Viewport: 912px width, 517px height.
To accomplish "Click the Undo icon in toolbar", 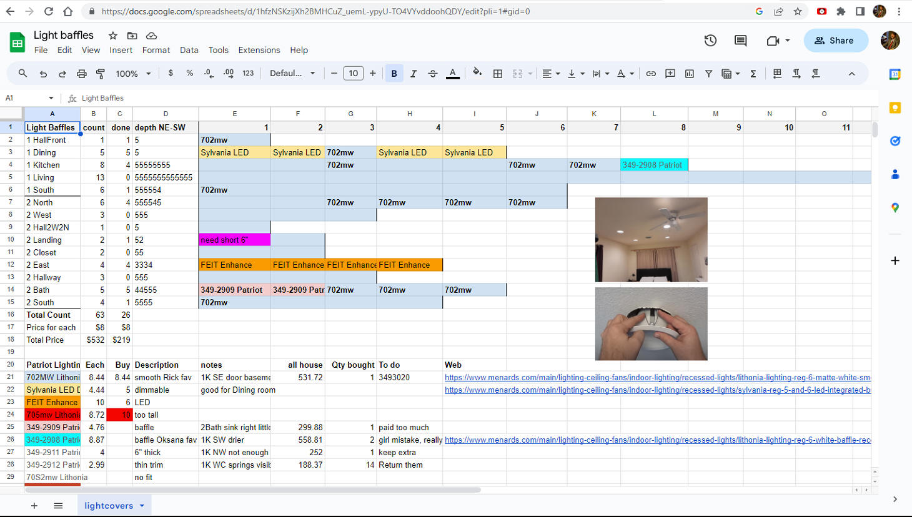I will (43, 74).
